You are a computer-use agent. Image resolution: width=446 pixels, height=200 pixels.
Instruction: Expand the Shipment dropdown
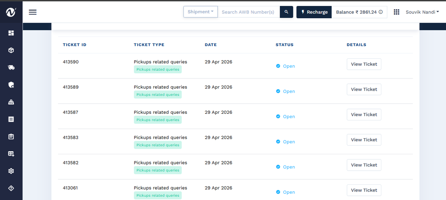pyautogui.click(x=200, y=12)
